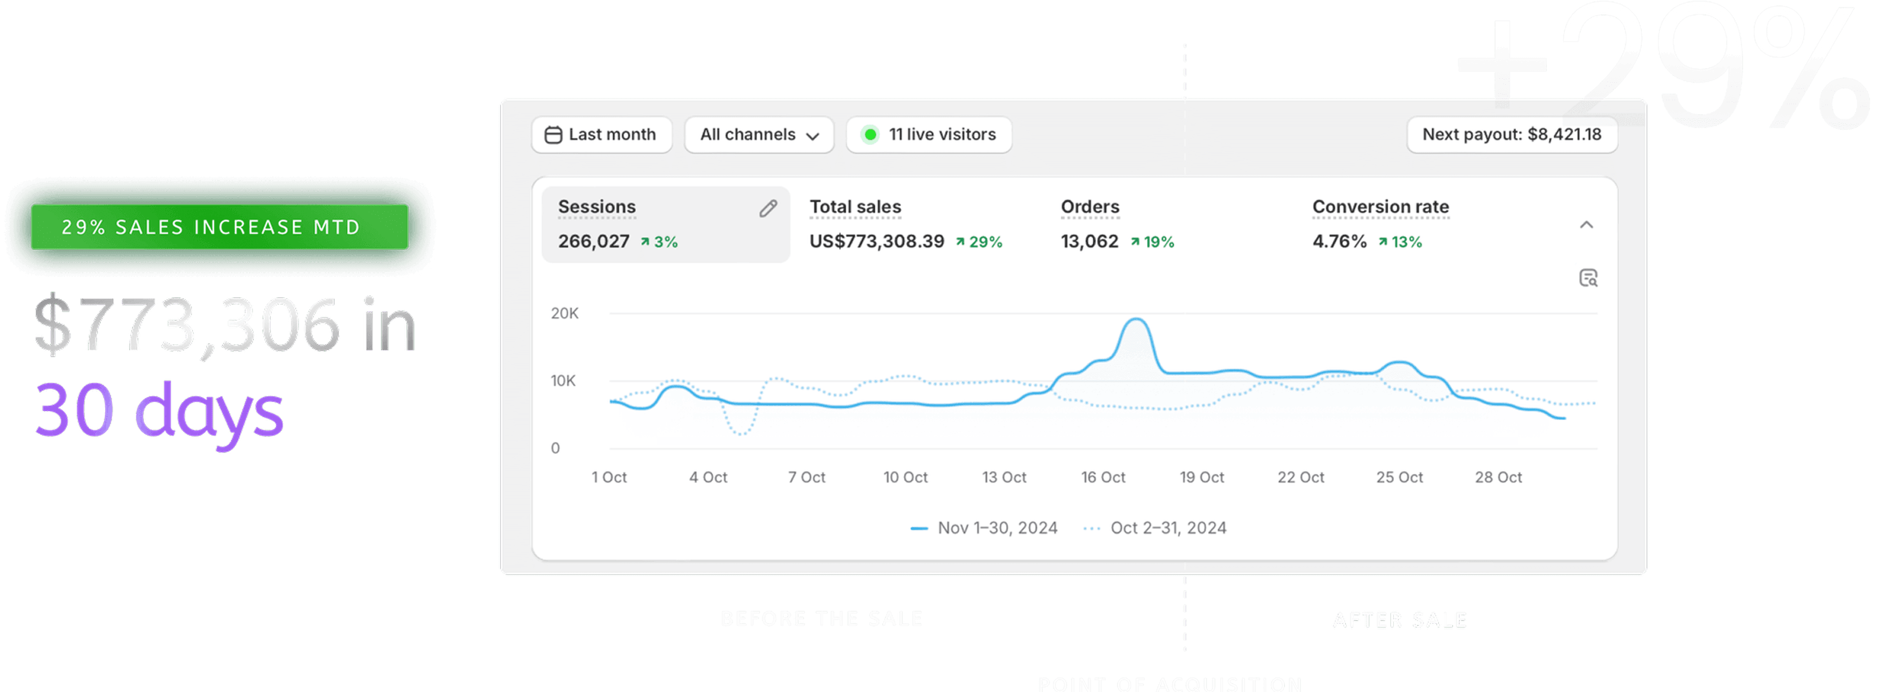
Task: Click the 19% increase next to orders
Action: 1152,242
